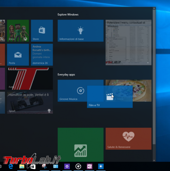This screenshot has height=171, width=170.
Task: Launch the Snipping Tool from the taskbar
Action: click(44, 167)
